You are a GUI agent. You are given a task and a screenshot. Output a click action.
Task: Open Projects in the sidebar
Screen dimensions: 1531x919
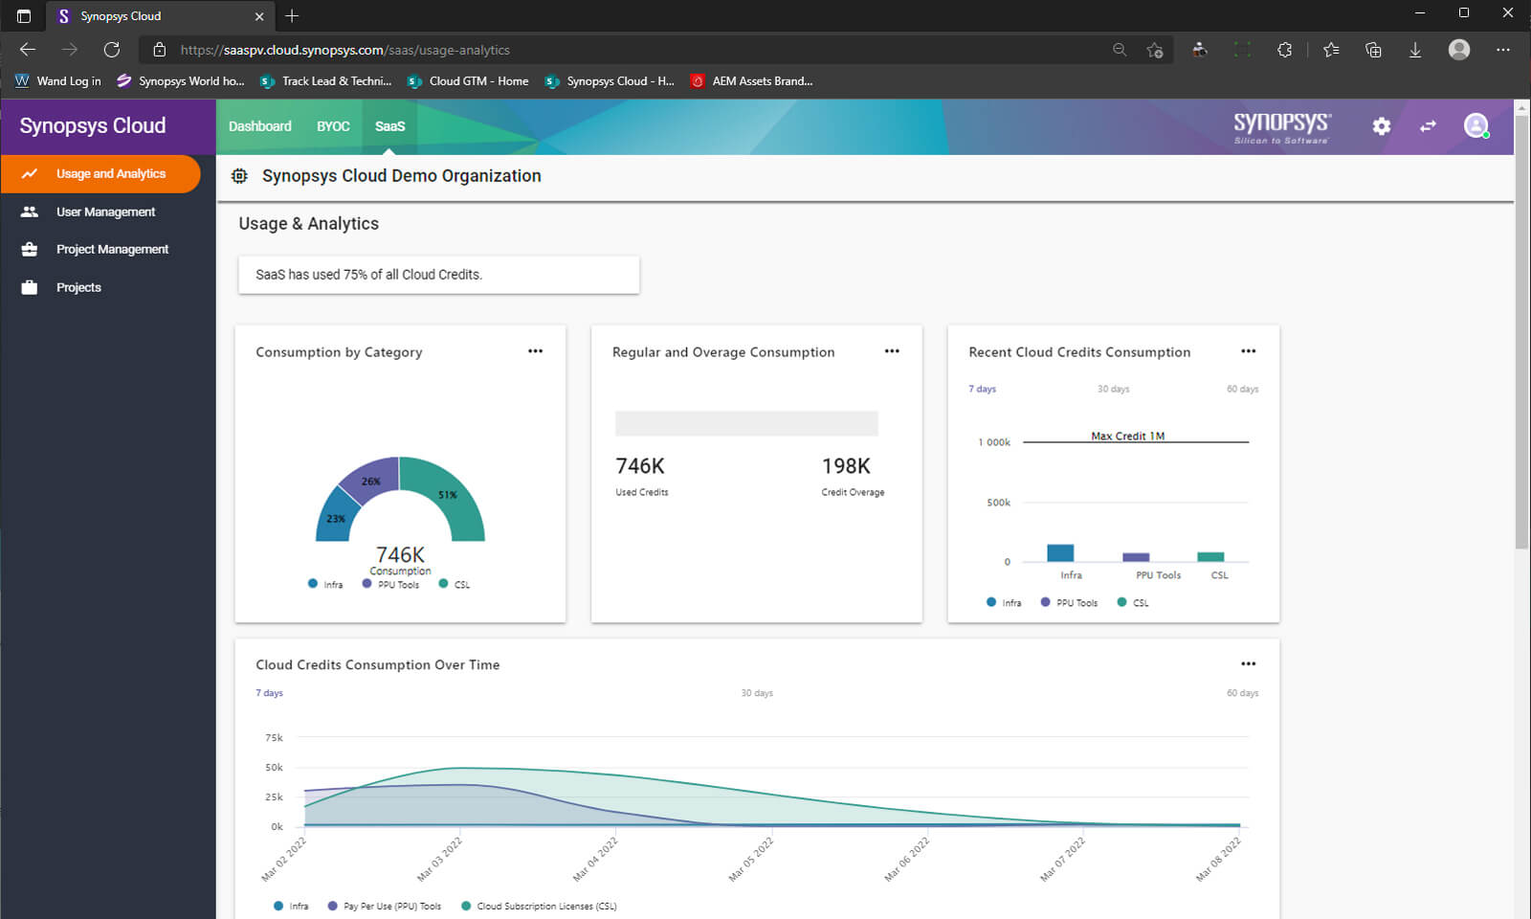[x=78, y=287]
